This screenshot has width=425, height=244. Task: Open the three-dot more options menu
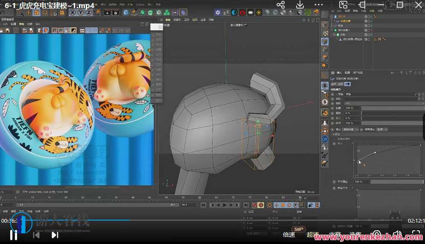coord(318,5)
